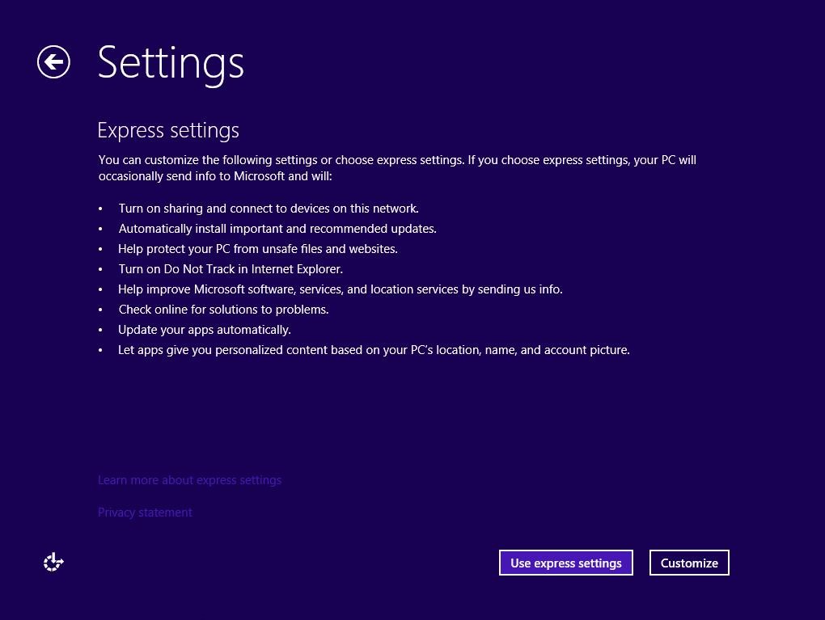Click the bullet about updating apps automatically
Image resolution: width=825 pixels, height=620 pixels.
coord(204,329)
